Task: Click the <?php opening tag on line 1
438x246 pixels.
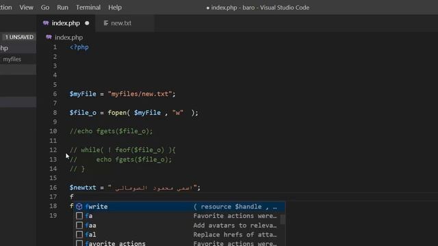Action: coord(79,47)
